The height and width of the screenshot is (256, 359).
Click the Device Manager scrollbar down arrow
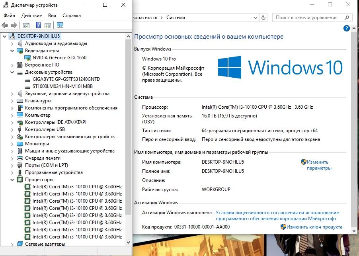[128, 242]
